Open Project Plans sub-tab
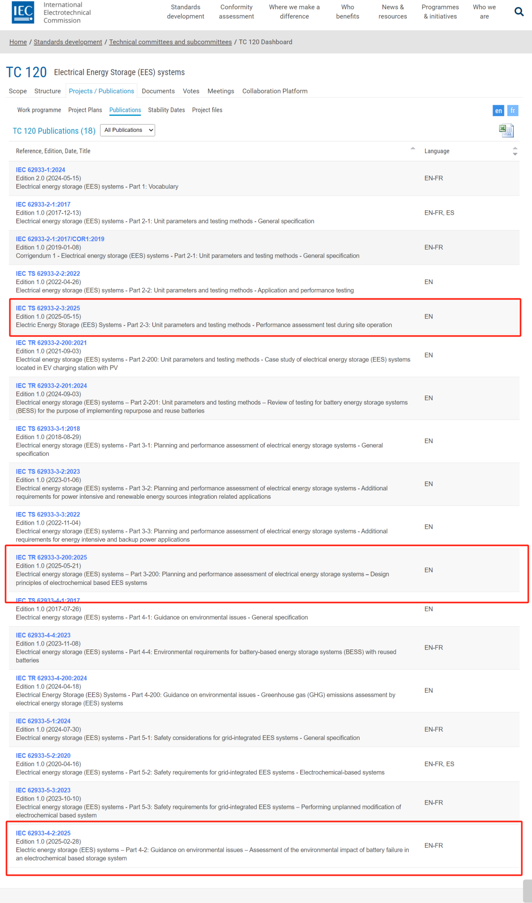This screenshot has height=903, width=532. pos(85,110)
